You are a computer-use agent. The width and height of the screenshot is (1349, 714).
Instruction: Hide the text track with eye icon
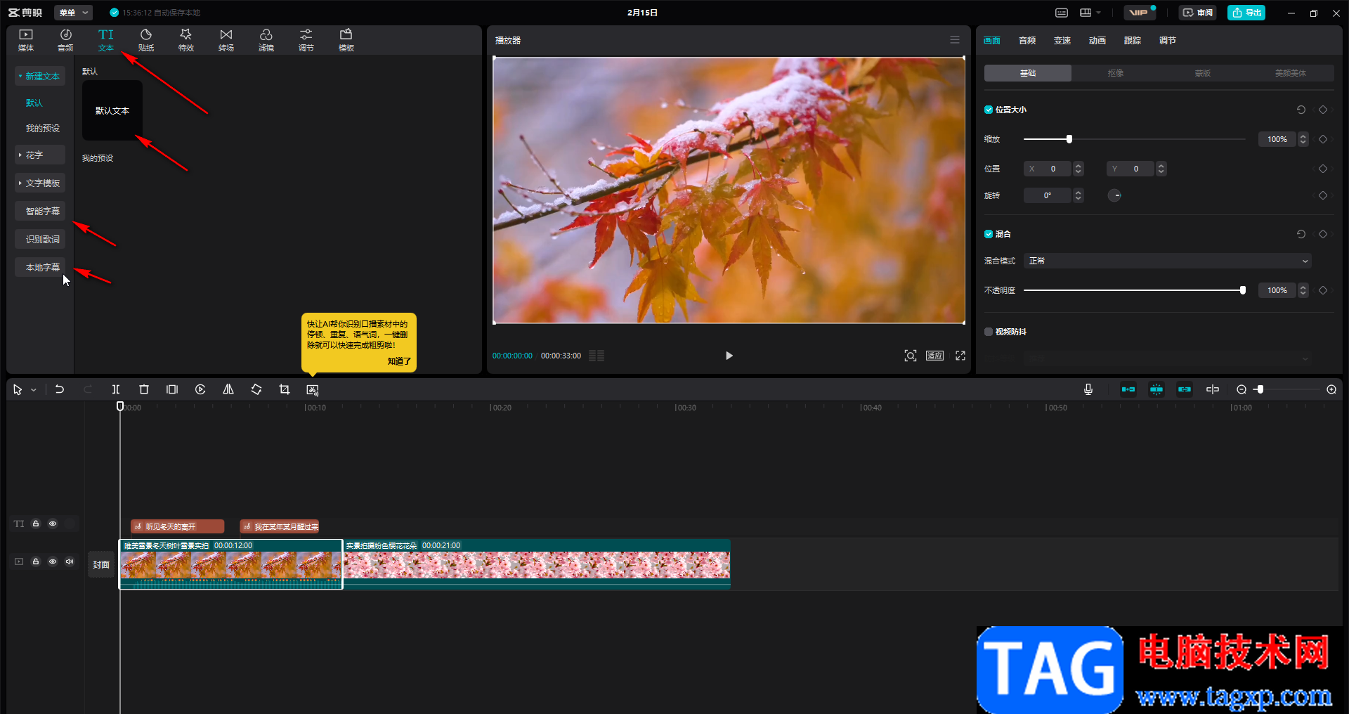click(53, 524)
